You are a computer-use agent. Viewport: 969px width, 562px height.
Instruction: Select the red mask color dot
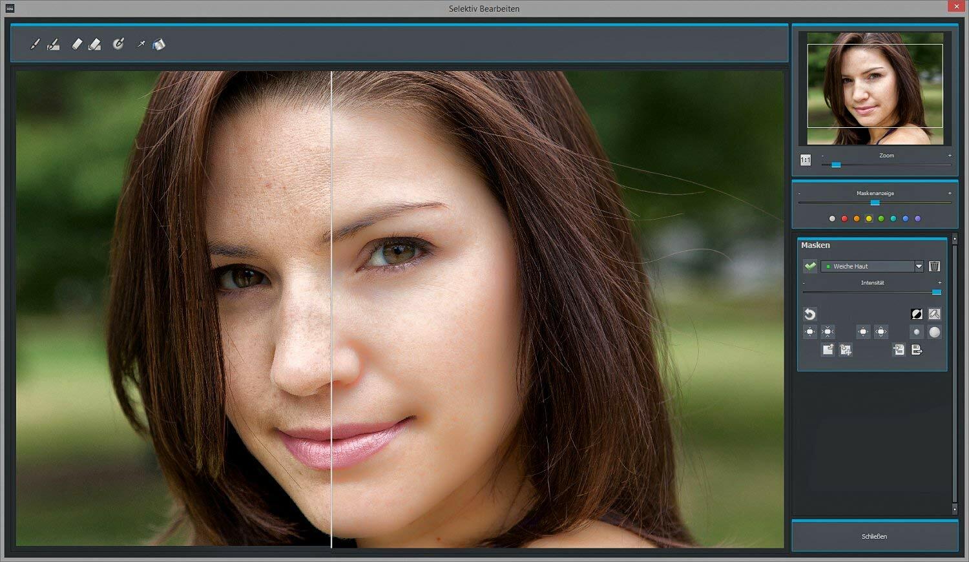coord(844,219)
